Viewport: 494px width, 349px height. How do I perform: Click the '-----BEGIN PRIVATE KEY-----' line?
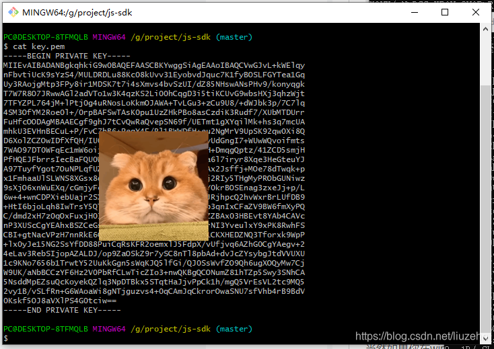[67, 56]
